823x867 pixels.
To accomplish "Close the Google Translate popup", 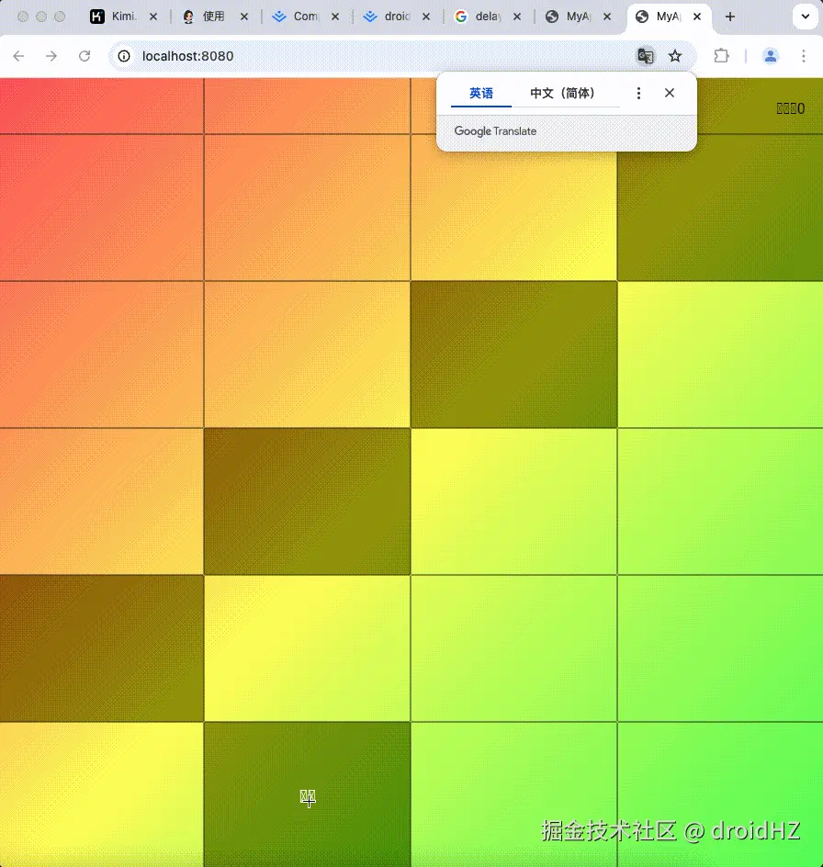I will 670,93.
